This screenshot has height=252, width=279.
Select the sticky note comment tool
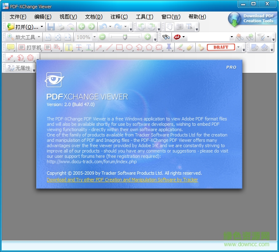11,47
